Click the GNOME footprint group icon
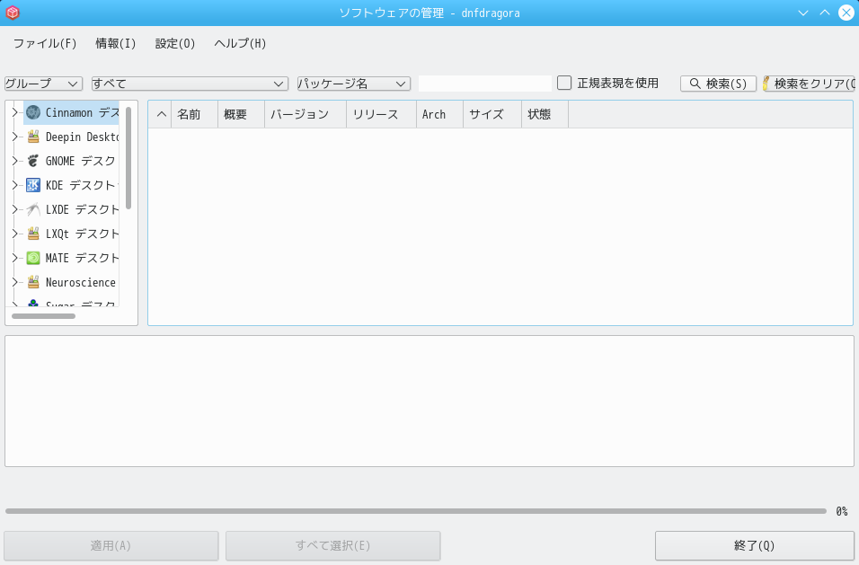This screenshot has width=859, height=565. (x=33, y=161)
